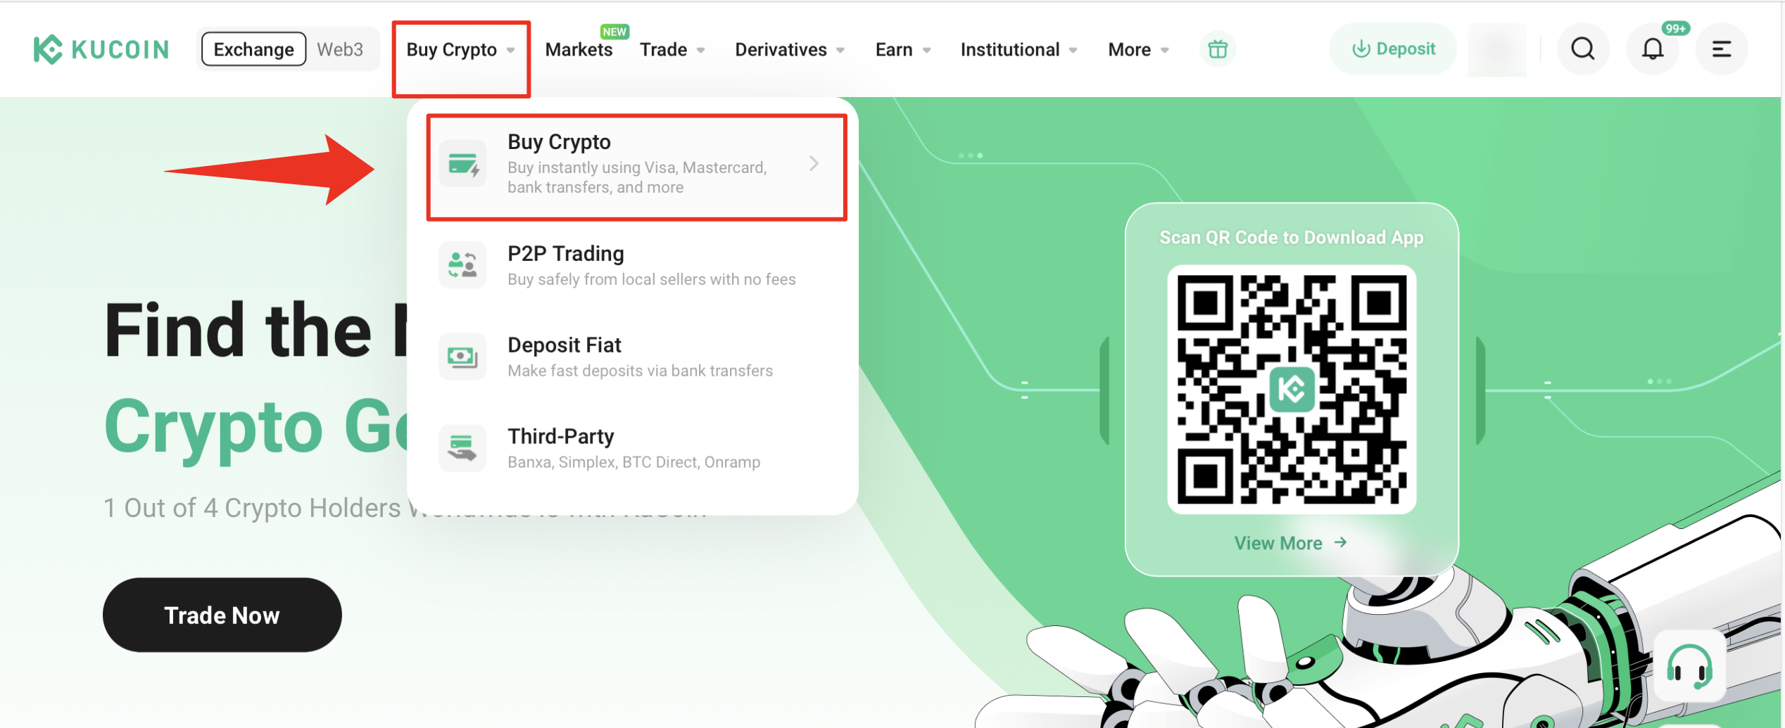Image resolution: width=1785 pixels, height=728 pixels.
Task: Open the gift rewards icon
Action: coord(1217,49)
